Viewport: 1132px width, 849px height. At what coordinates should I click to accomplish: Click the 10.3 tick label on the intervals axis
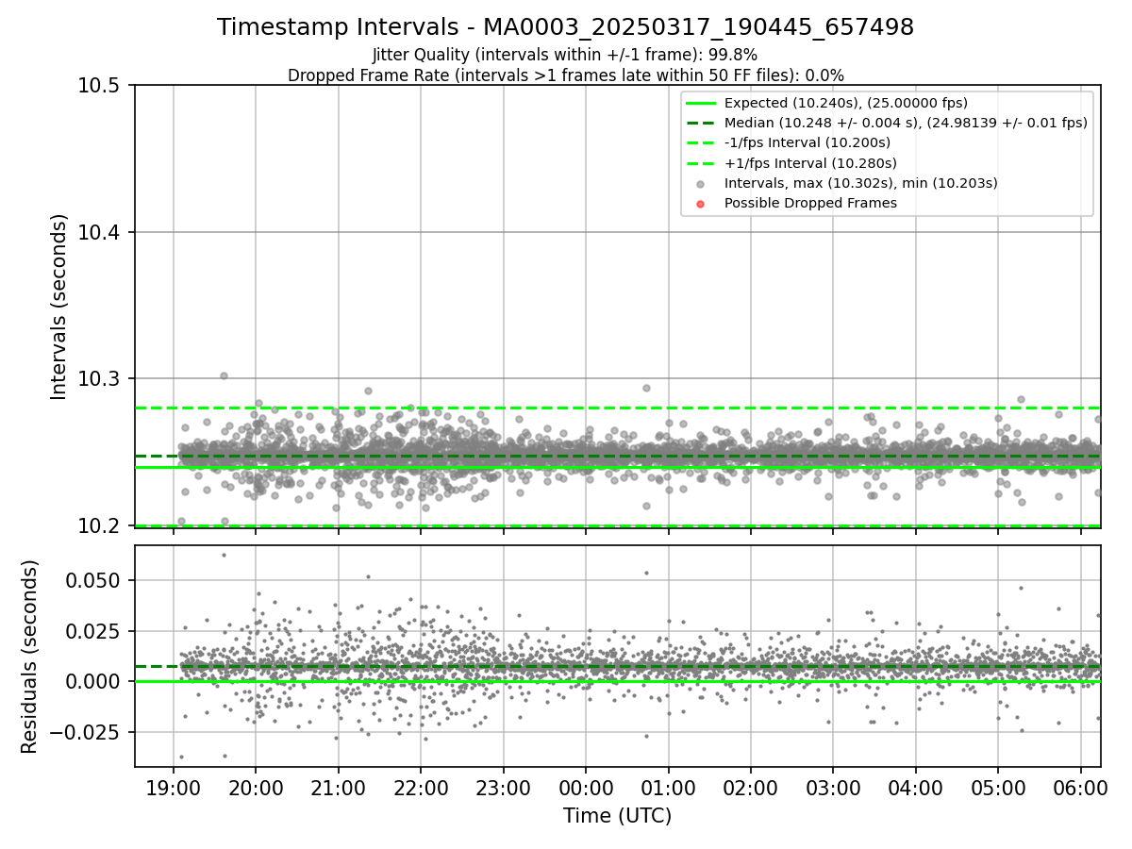click(100, 379)
